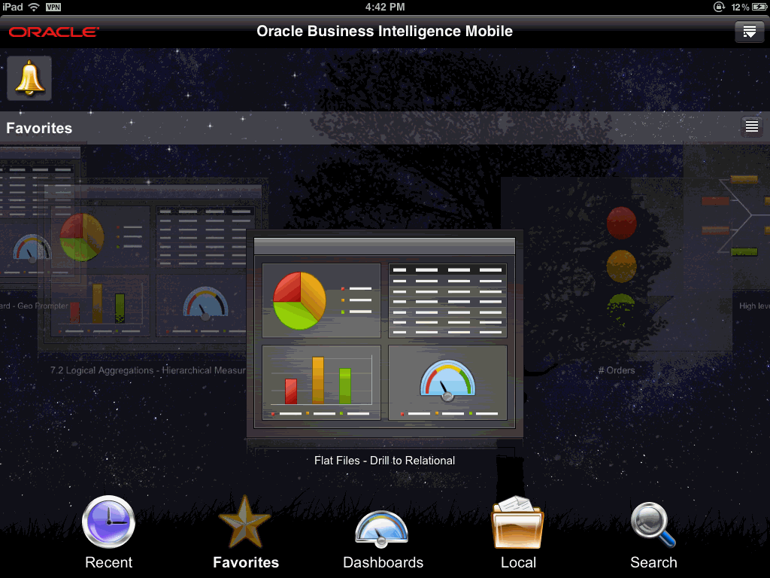Open the options menu in the title bar
Viewport: 770px width, 578px height.
pyautogui.click(x=750, y=32)
